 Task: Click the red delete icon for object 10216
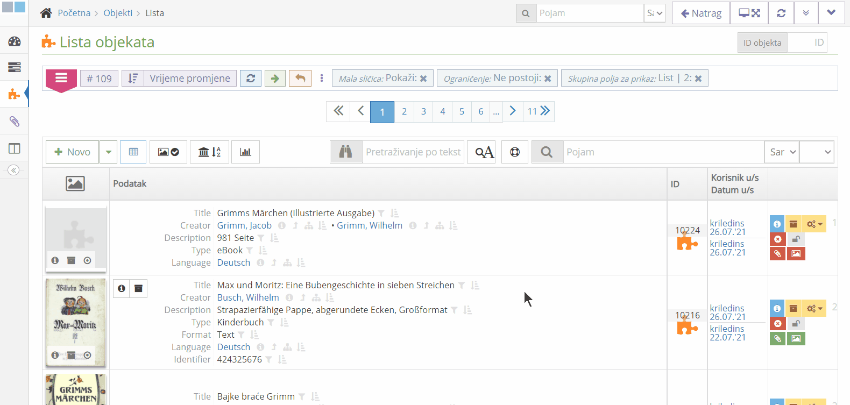(777, 323)
